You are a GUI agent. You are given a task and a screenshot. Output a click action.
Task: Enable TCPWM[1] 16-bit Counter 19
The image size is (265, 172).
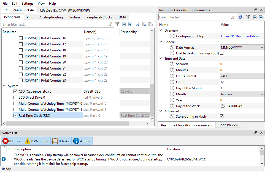point(21,56)
